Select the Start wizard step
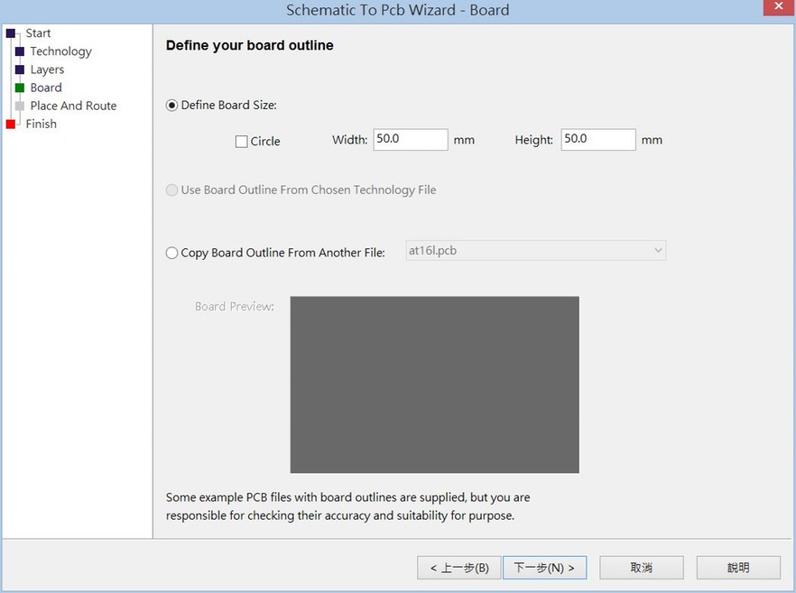The height and width of the screenshot is (593, 796). [x=38, y=33]
